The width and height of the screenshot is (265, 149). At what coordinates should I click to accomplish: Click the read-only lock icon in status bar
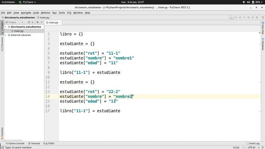[259, 147]
